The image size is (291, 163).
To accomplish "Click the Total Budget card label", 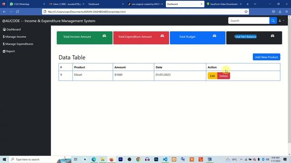I will (x=187, y=37).
